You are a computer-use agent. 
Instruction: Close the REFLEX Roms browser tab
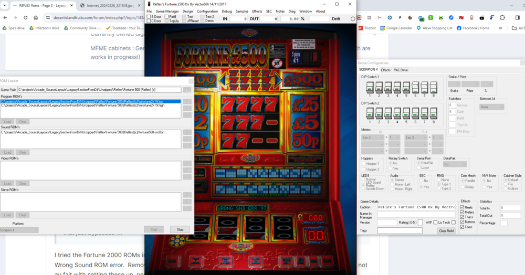(x=71, y=6)
